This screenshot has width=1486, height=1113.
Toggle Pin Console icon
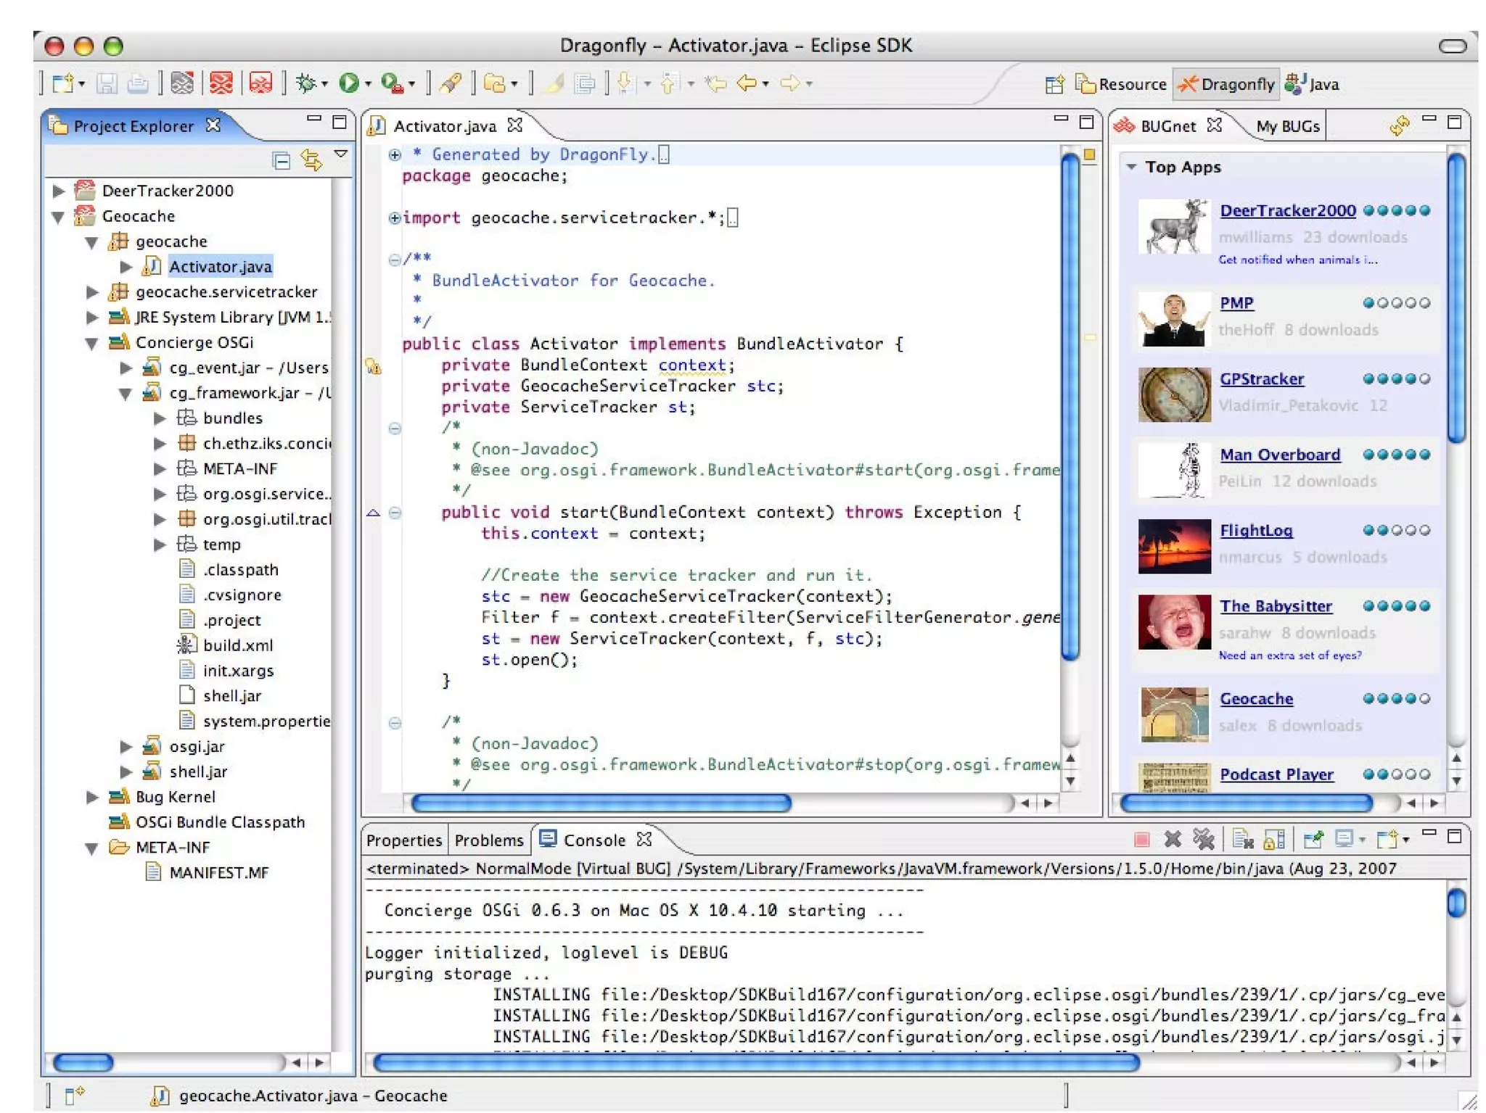coord(1313,840)
